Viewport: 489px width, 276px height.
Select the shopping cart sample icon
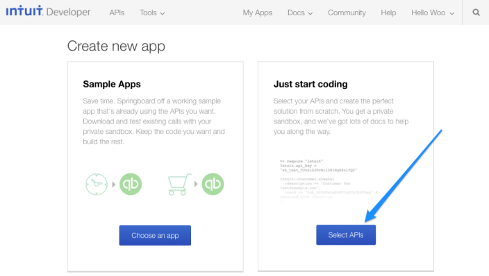pos(179,184)
